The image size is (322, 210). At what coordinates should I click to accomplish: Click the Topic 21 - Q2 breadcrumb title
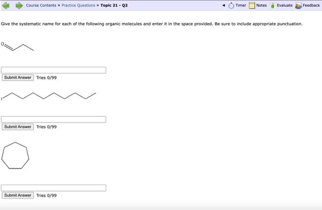[x=114, y=6]
